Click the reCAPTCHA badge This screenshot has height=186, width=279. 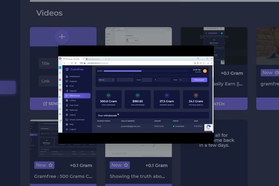point(208,128)
